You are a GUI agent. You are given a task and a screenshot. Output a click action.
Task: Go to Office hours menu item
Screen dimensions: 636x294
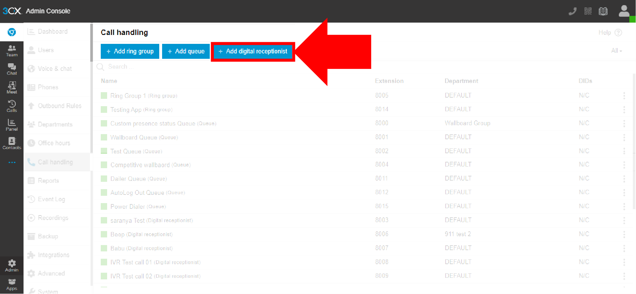[x=54, y=143]
